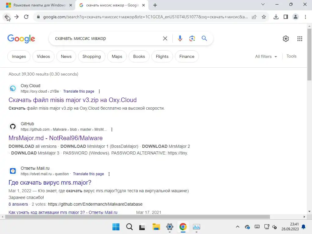This screenshot has width=312, height=234.
Task: Filter results by Finance
Action: 187,56
